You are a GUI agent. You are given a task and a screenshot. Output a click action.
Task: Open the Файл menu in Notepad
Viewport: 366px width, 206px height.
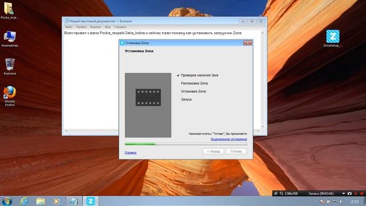pyautogui.click(x=69, y=27)
